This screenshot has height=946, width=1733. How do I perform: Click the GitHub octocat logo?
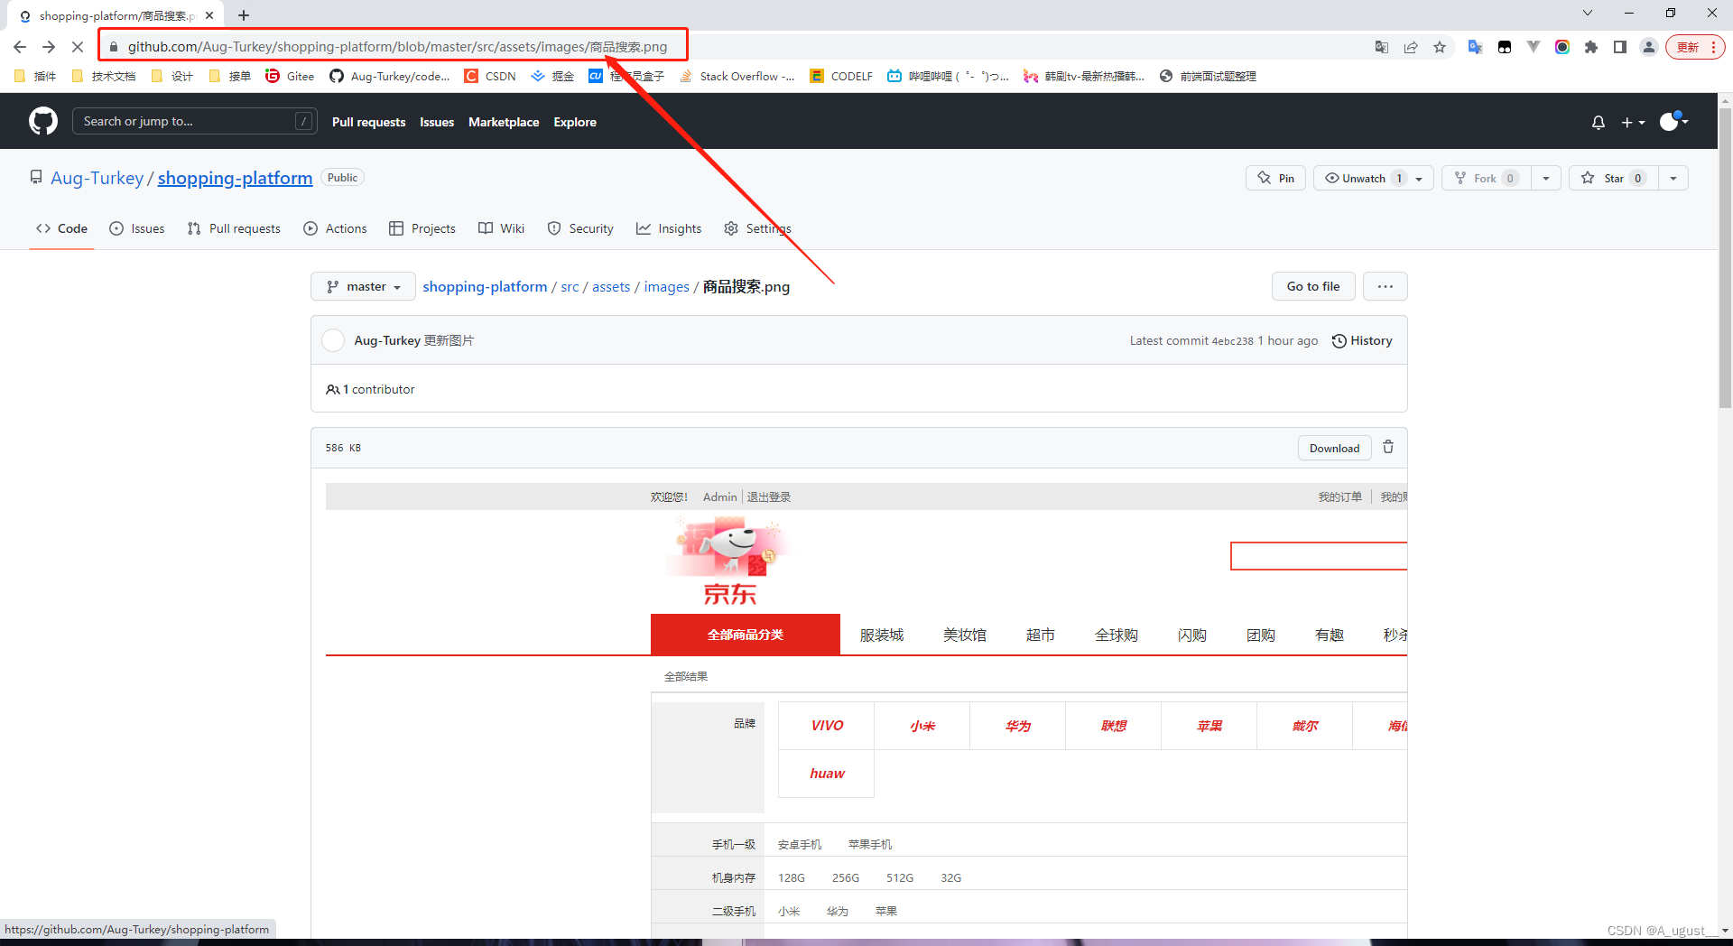(42, 121)
